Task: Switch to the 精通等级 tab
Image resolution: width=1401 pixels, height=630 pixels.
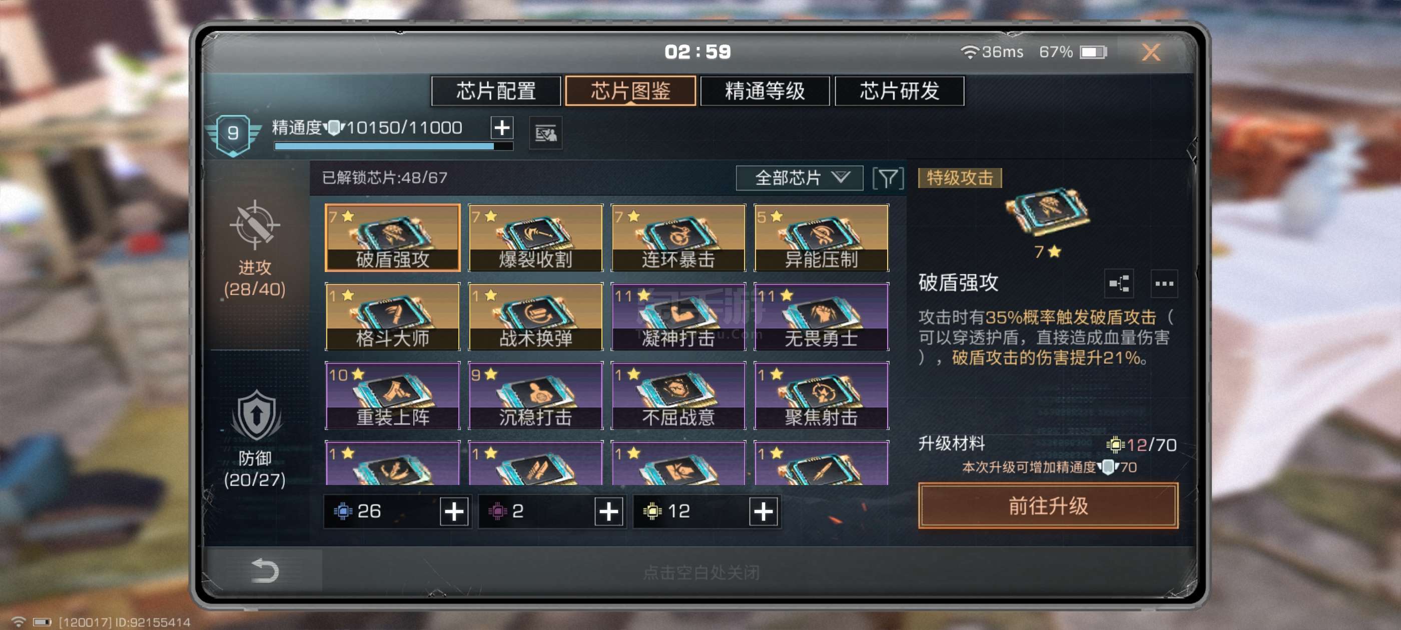Action: tap(765, 91)
